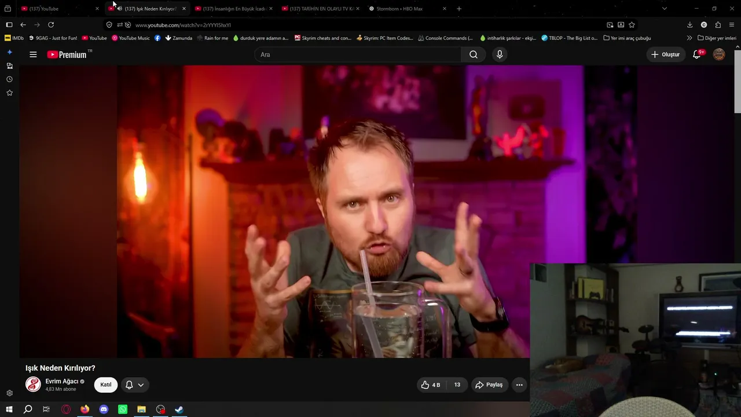Image resolution: width=741 pixels, height=417 pixels.
Task: Click the Katıl join button
Action: pyautogui.click(x=106, y=385)
